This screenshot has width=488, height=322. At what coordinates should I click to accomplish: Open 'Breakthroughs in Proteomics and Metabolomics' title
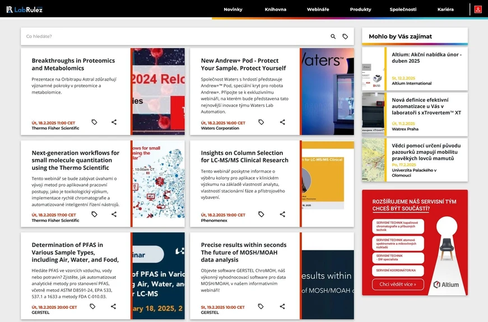coord(73,64)
